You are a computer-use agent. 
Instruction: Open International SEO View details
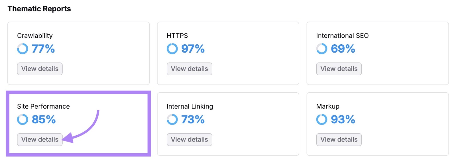339,69
